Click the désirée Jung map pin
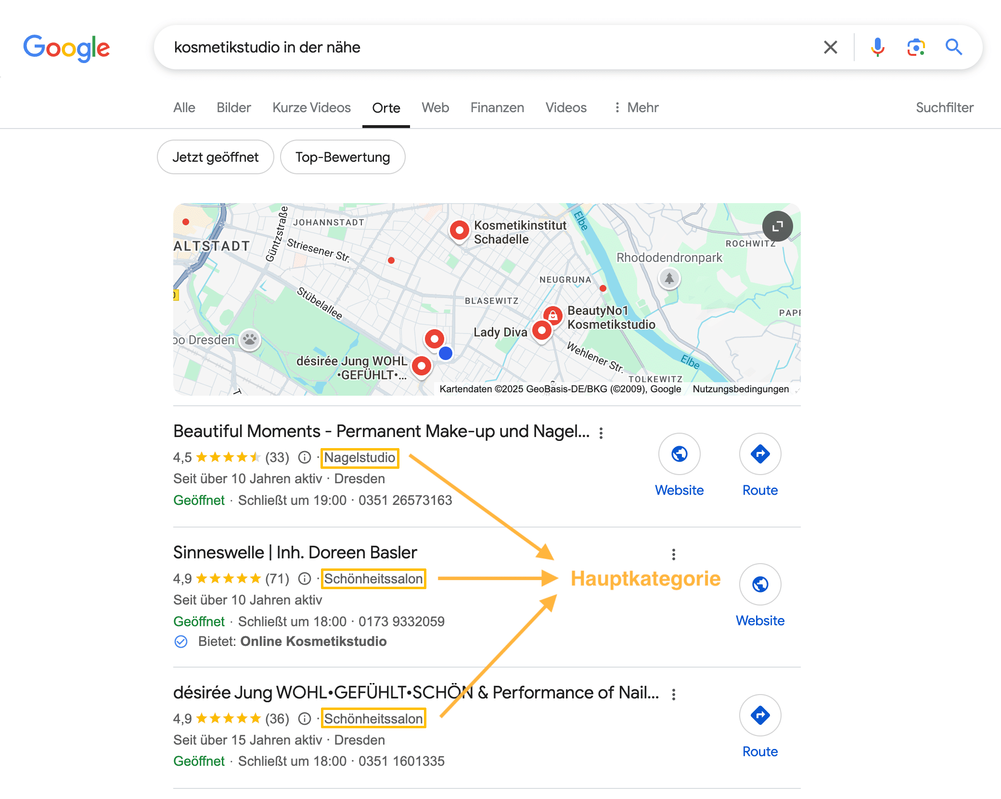The width and height of the screenshot is (1001, 799). pos(422,367)
